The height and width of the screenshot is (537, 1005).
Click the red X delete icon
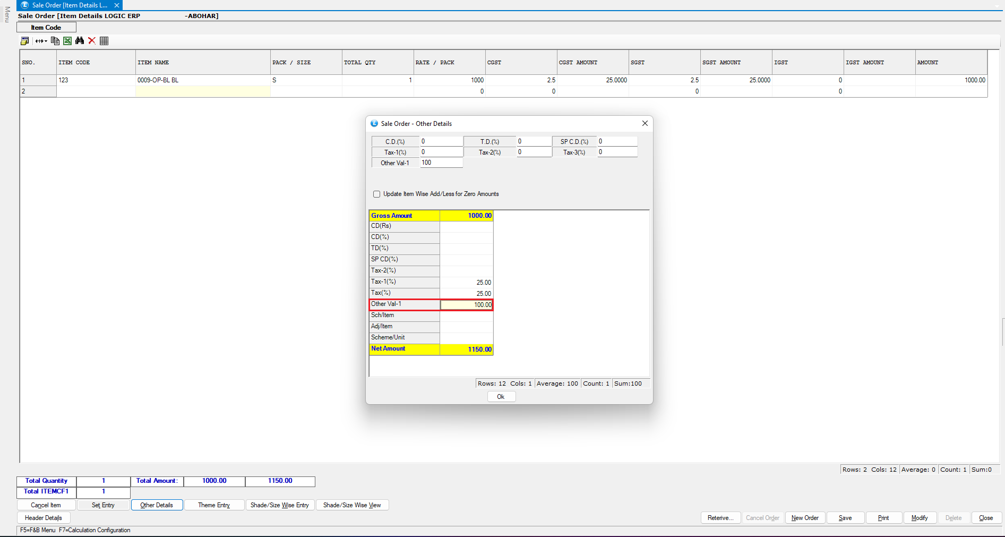coord(92,41)
